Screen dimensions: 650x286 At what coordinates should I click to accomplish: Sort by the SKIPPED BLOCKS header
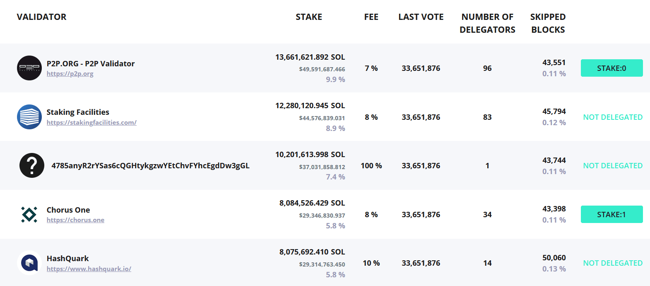548,23
